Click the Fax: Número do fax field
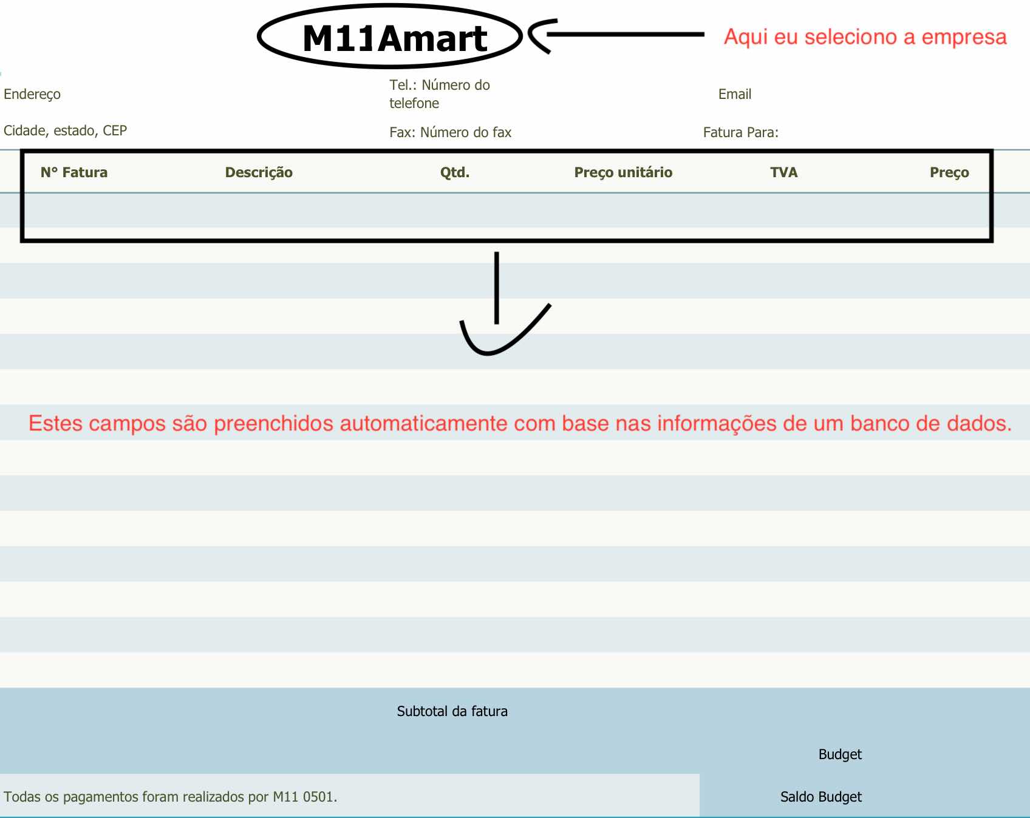Image resolution: width=1030 pixels, height=818 pixels. tap(450, 132)
